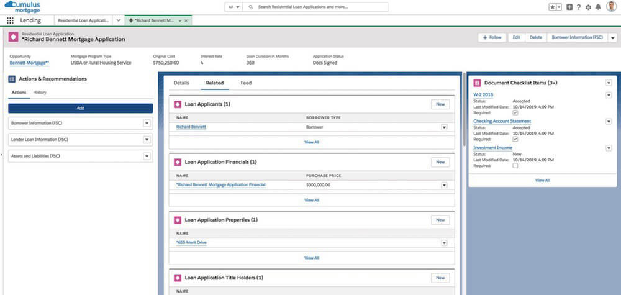Toggle Required checkbox for W-2 2018
Viewport: 621px width, 295px height.
[515, 113]
